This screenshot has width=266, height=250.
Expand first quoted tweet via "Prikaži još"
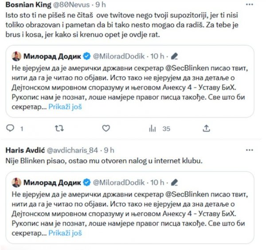coord(65,107)
